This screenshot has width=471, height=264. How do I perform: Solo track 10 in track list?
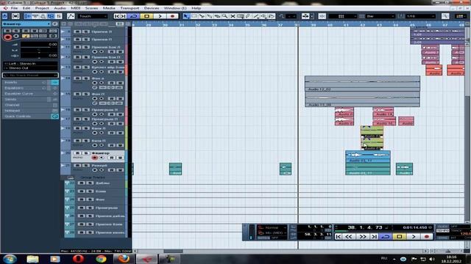[86, 39]
